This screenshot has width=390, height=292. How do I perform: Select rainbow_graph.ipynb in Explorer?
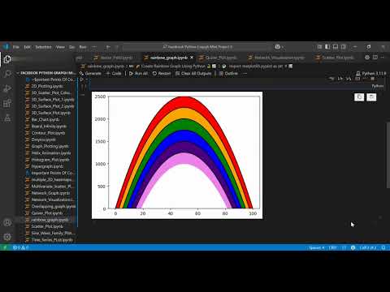[50, 220]
